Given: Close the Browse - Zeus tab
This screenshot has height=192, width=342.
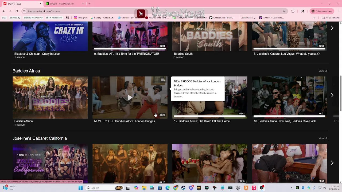Looking at the screenshot, I should point(41,3).
